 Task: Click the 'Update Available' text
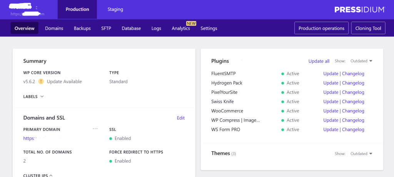(64, 82)
